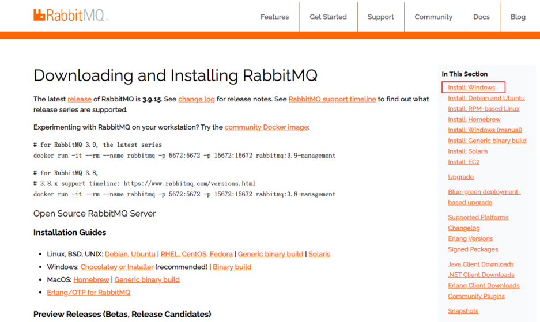
Task: Open 'Erlang Client Downloads' sidebar link
Action: coord(484,286)
